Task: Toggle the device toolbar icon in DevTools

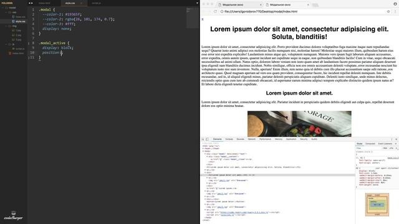Action: pyautogui.click(x=207, y=139)
